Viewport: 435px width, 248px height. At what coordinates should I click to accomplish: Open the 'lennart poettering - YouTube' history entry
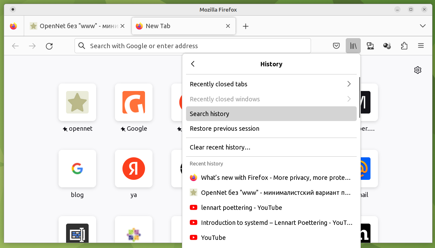(241, 208)
